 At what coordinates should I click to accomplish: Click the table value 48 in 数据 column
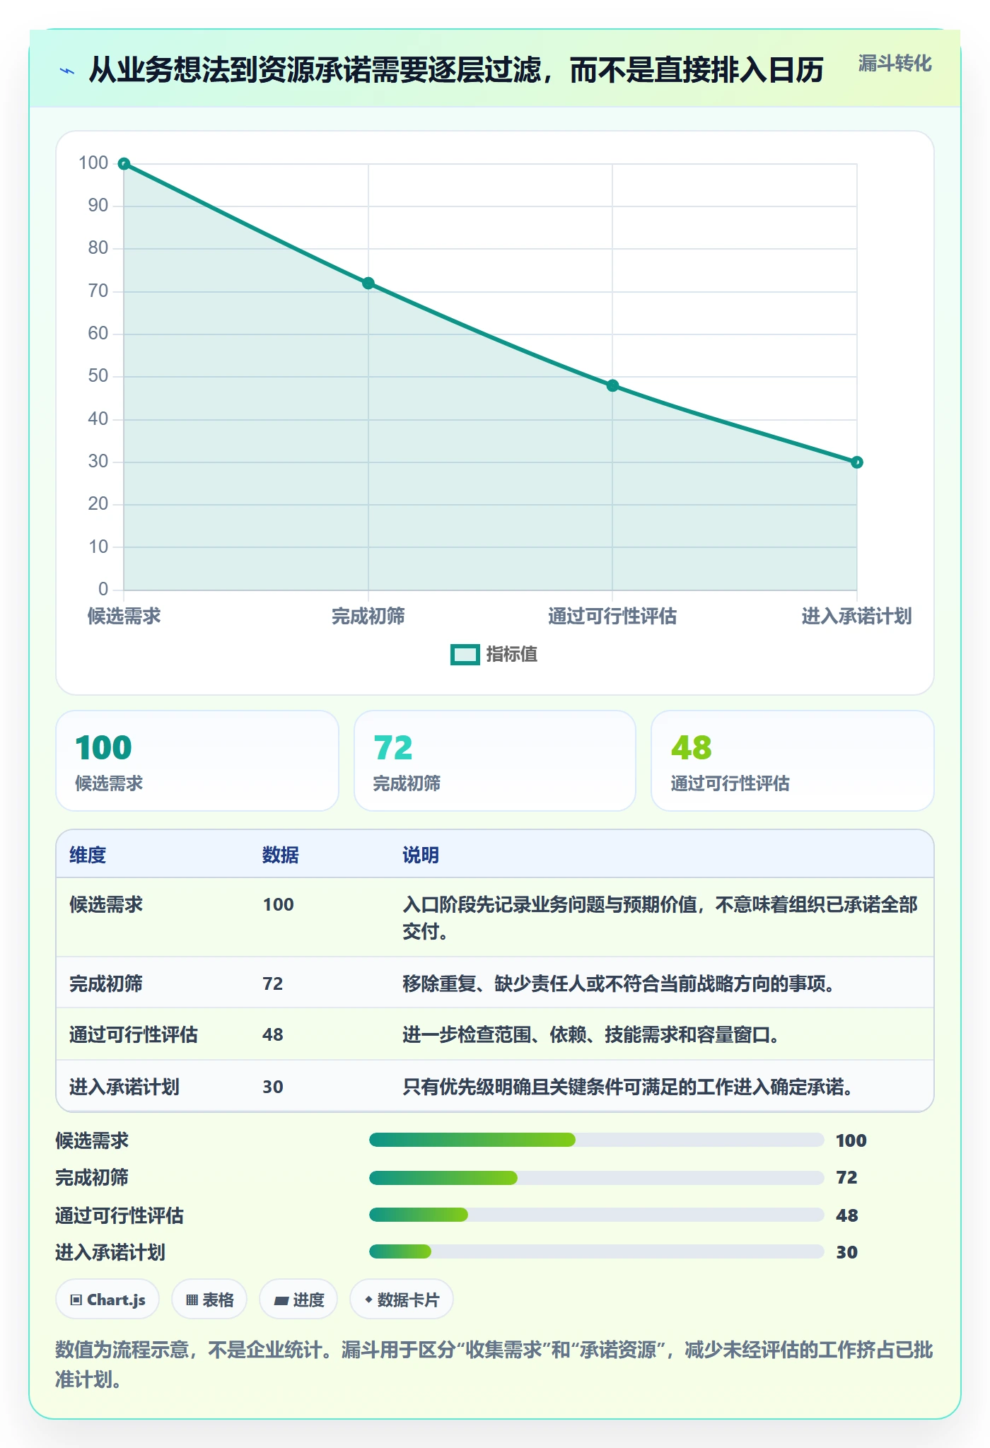click(273, 1035)
